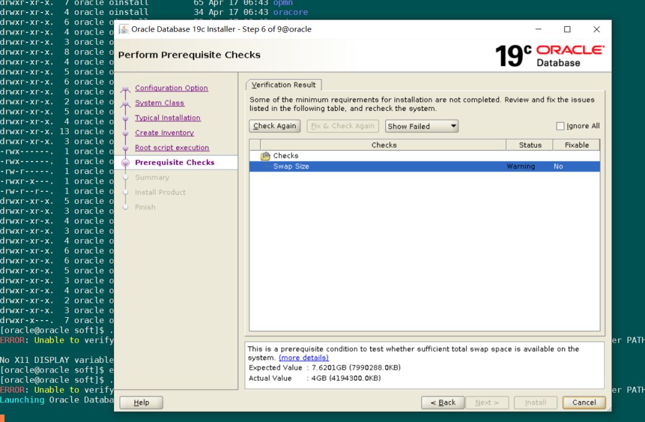Click the Checks folder icon
The width and height of the screenshot is (645, 422).
[x=265, y=156]
